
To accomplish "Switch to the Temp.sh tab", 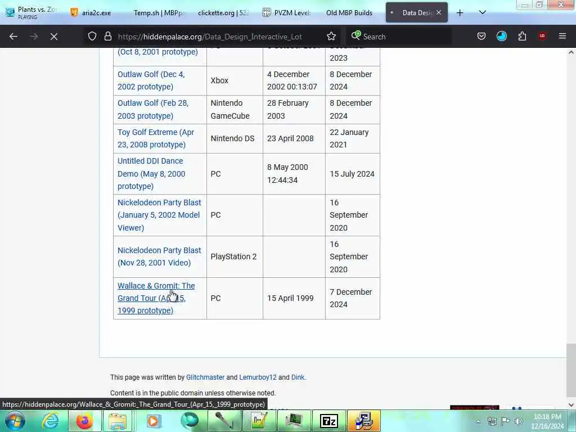I will click(158, 12).
